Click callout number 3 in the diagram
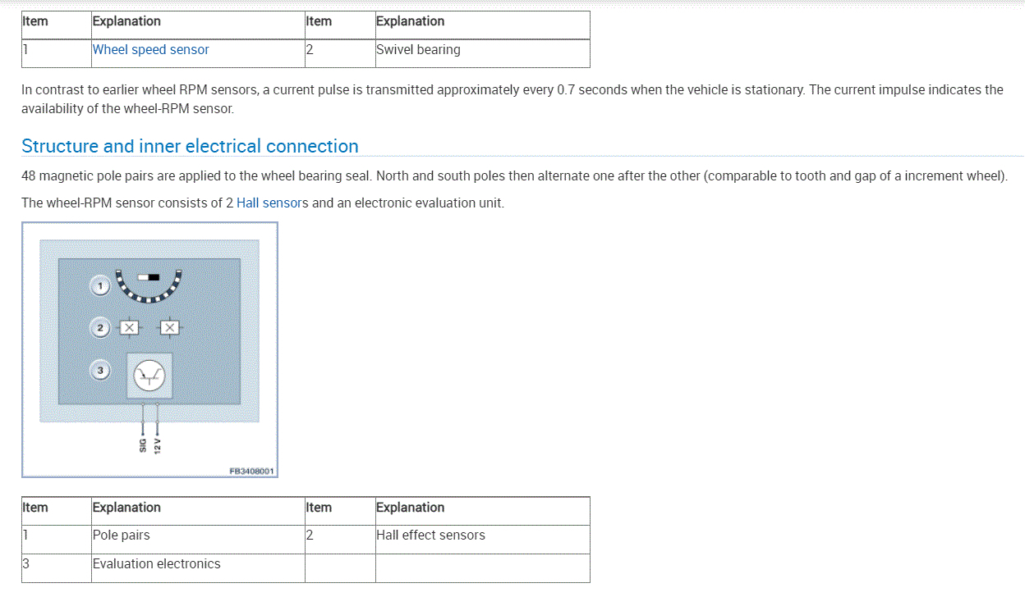Image resolution: width=1025 pixels, height=597 pixels. (100, 371)
